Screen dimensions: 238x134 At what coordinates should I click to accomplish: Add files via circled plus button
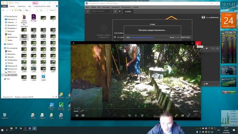(104, 28)
